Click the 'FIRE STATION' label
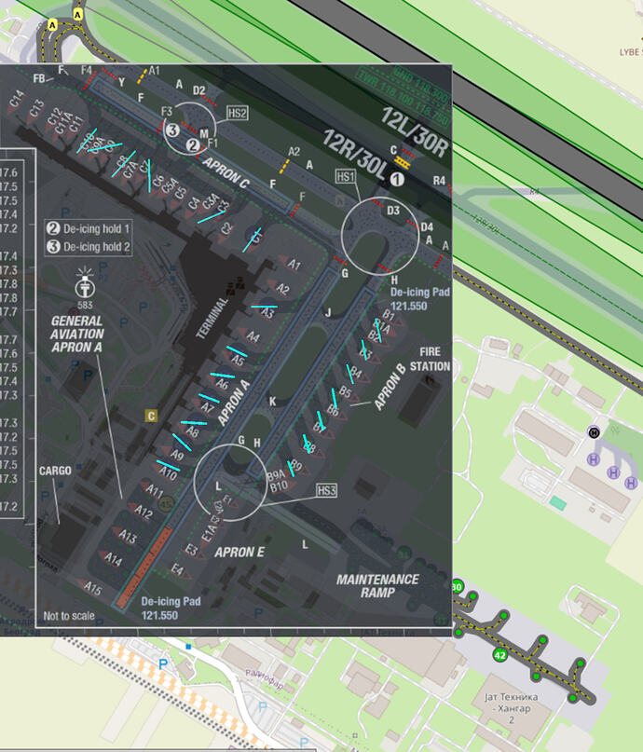The image size is (643, 752). (431, 359)
